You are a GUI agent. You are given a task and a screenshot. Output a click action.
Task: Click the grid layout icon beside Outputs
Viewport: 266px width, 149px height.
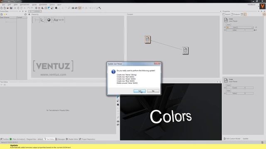[242, 14]
